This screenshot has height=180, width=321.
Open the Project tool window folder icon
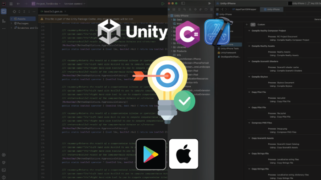[4, 11]
